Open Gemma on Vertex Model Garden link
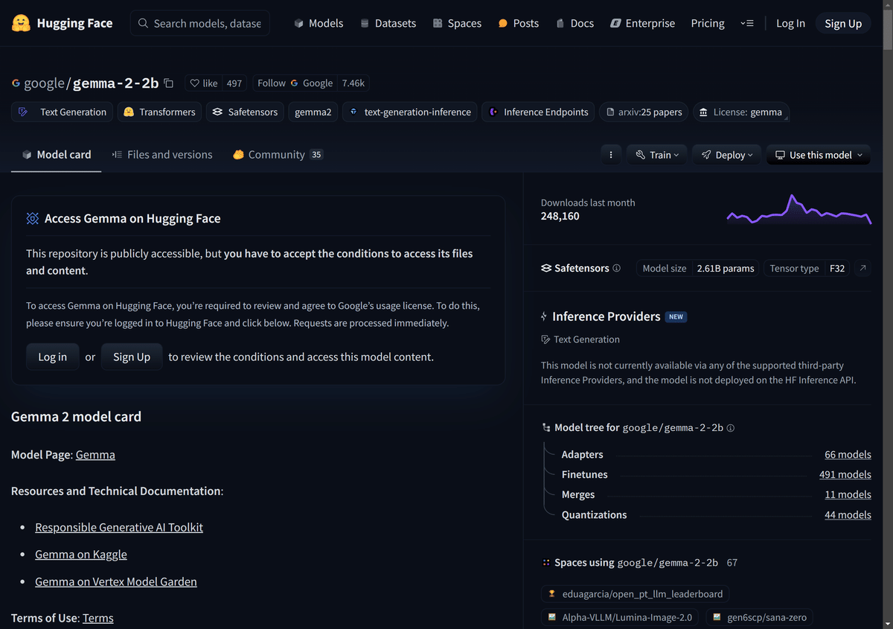 116,581
